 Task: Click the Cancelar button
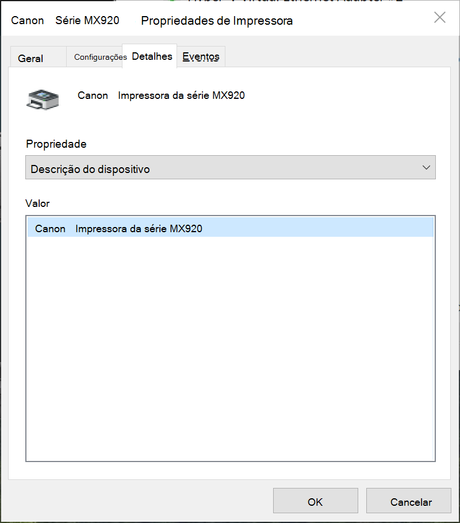(411, 502)
